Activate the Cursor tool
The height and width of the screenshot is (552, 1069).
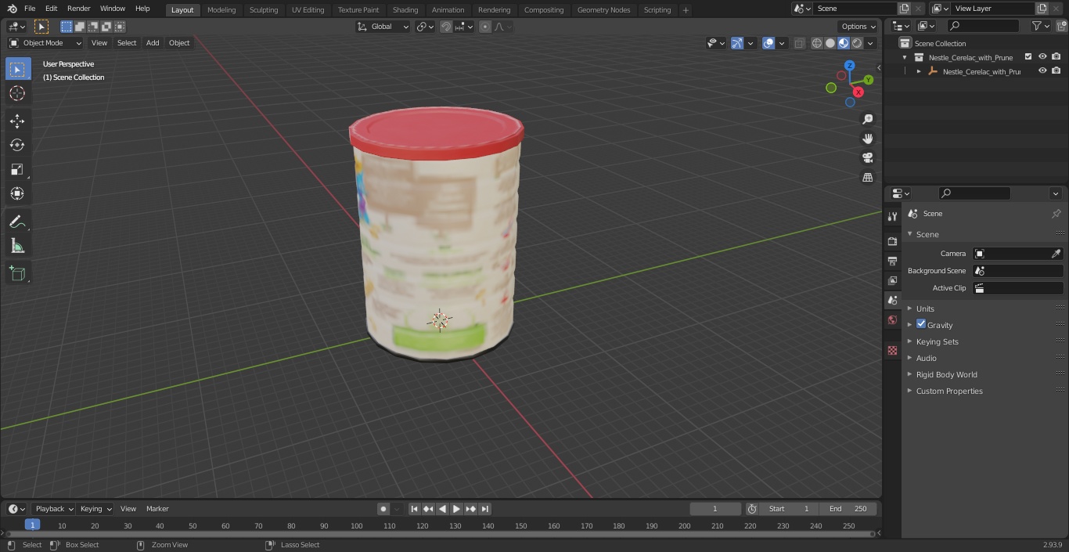(x=17, y=93)
